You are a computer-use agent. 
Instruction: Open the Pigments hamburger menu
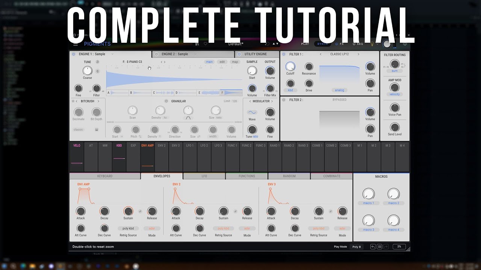point(76,44)
